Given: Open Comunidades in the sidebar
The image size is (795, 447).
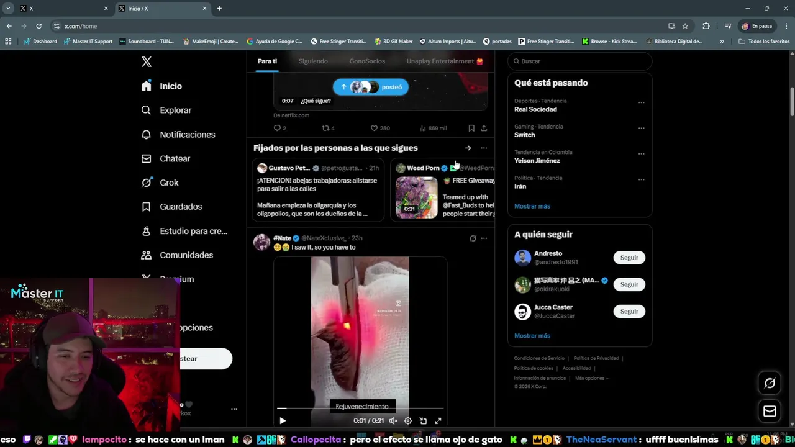Looking at the screenshot, I should click(x=177, y=255).
